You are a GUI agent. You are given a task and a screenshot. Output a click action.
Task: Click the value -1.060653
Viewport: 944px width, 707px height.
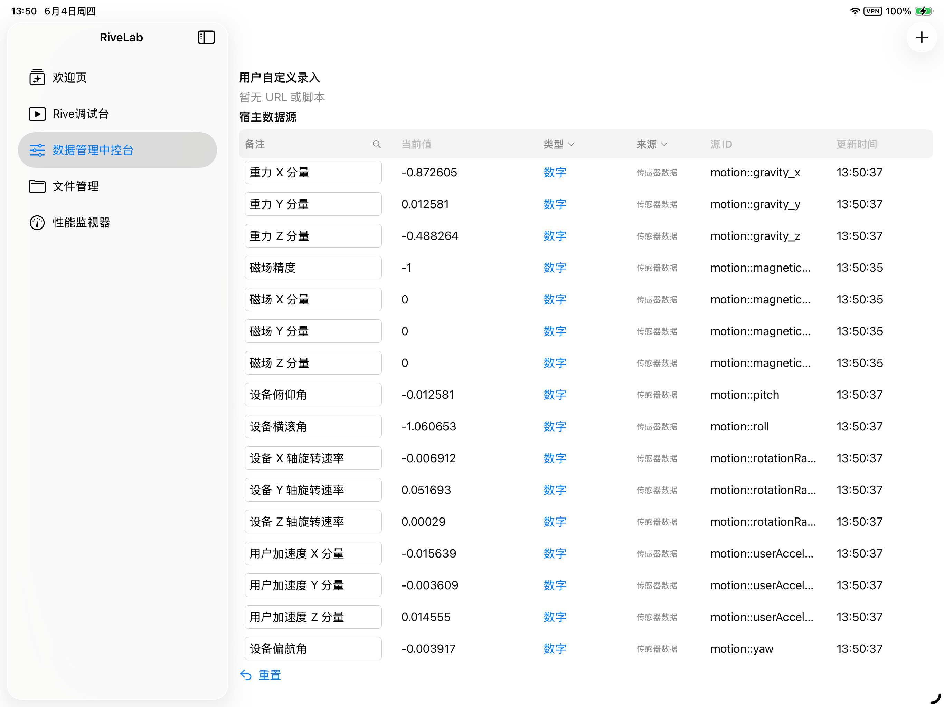point(428,426)
